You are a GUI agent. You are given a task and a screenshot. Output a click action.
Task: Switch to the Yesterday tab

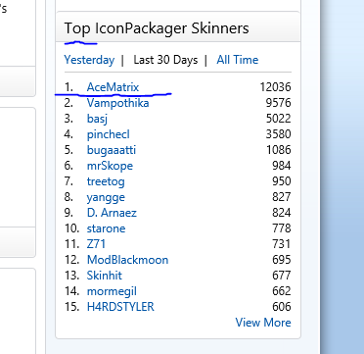pyautogui.click(x=89, y=60)
